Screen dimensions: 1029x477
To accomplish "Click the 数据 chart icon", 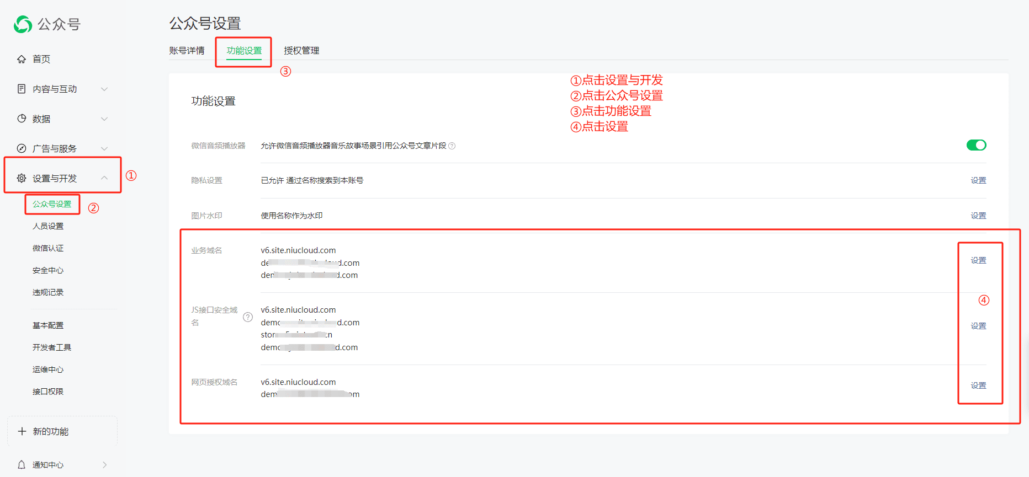I will (x=22, y=119).
